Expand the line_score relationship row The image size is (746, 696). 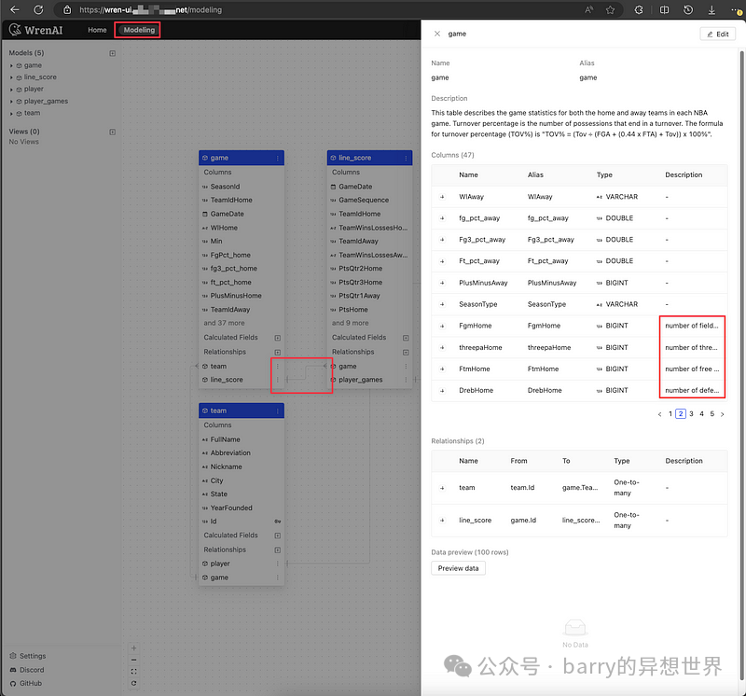tap(442, 521)
